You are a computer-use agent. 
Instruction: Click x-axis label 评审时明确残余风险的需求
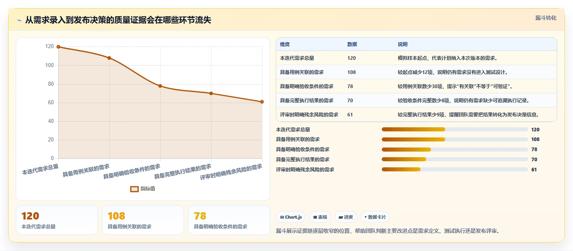(231, 172)
